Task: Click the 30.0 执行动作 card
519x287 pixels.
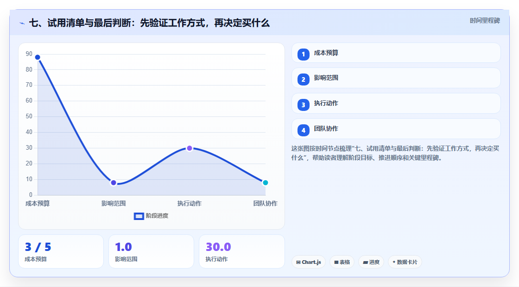Action: (241, 251)
